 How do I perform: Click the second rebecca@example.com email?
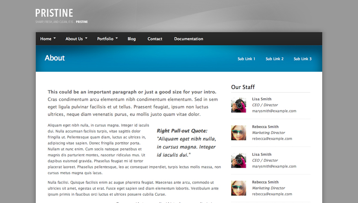272,194
